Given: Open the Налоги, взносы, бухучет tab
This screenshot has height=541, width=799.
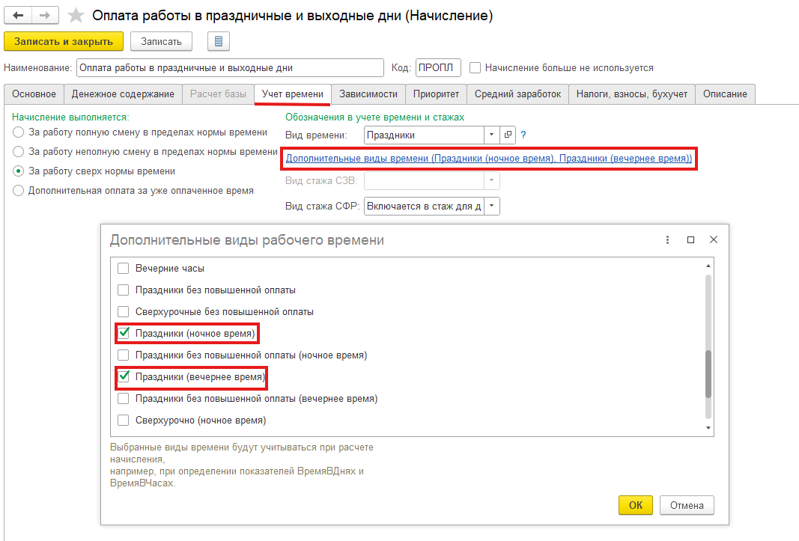Looking at the screenshot, I should 632,94.
